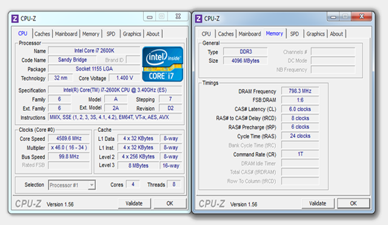Click OK button in right window

[x=353, y=203]
